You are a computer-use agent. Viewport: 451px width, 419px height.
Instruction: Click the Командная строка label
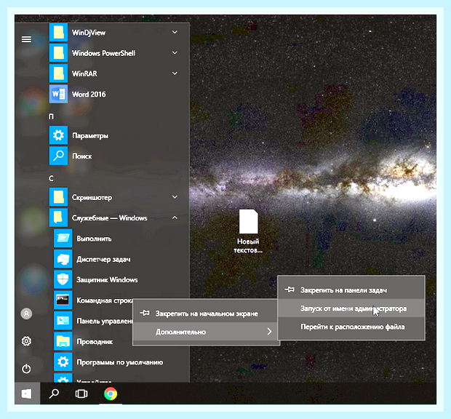coord(105,300)
